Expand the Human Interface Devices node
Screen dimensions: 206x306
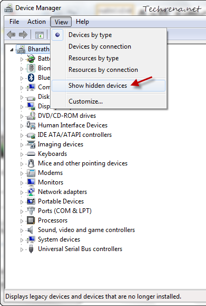click(x=22, y=126)
